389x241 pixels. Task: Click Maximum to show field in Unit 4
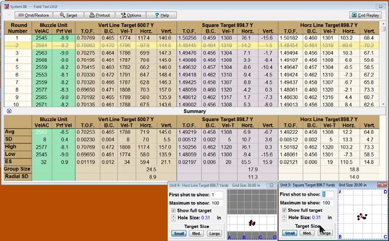coord(217,203)
